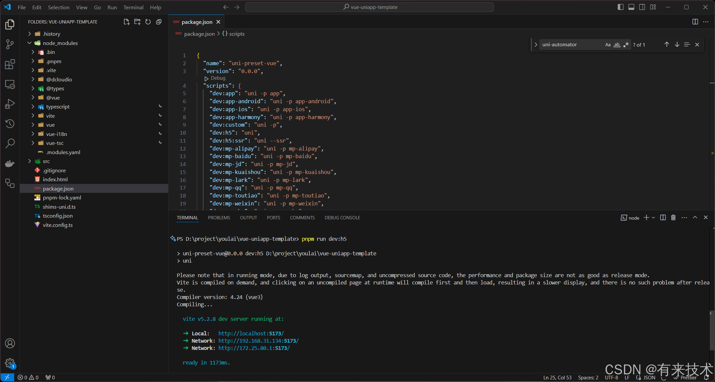This screenshot has width=715, height=382.
Task: Open the Manage gear menu
Action: (10, 363)
